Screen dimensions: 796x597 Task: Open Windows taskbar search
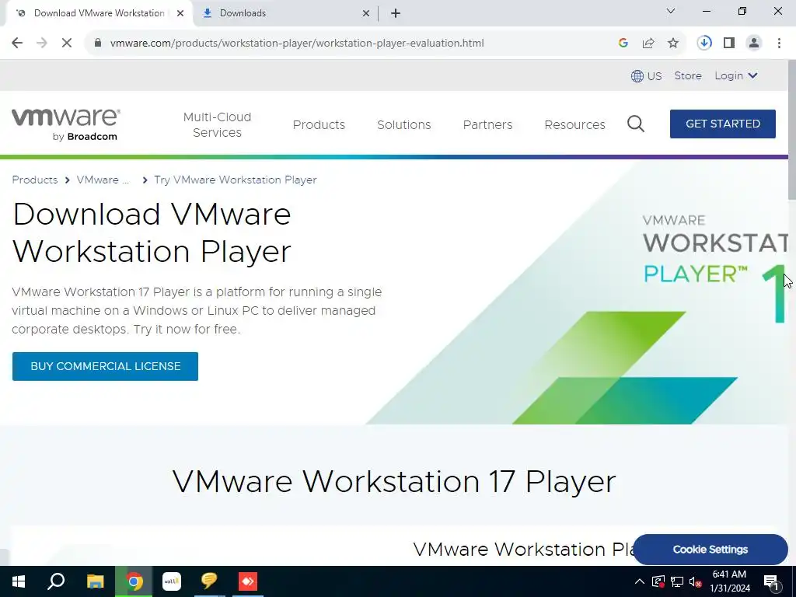click(x=56, y=581)
